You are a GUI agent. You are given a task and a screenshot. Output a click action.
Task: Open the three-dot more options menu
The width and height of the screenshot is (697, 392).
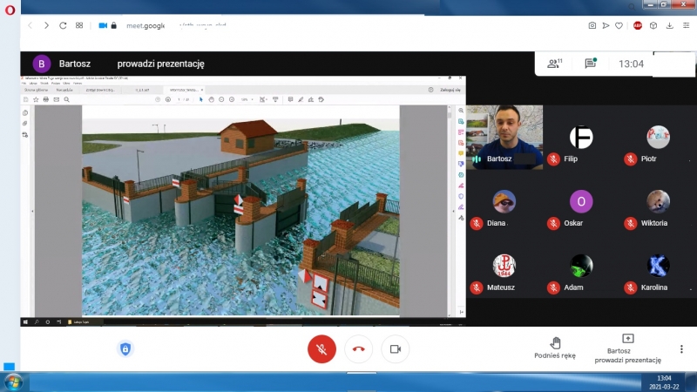click(681, 348)
